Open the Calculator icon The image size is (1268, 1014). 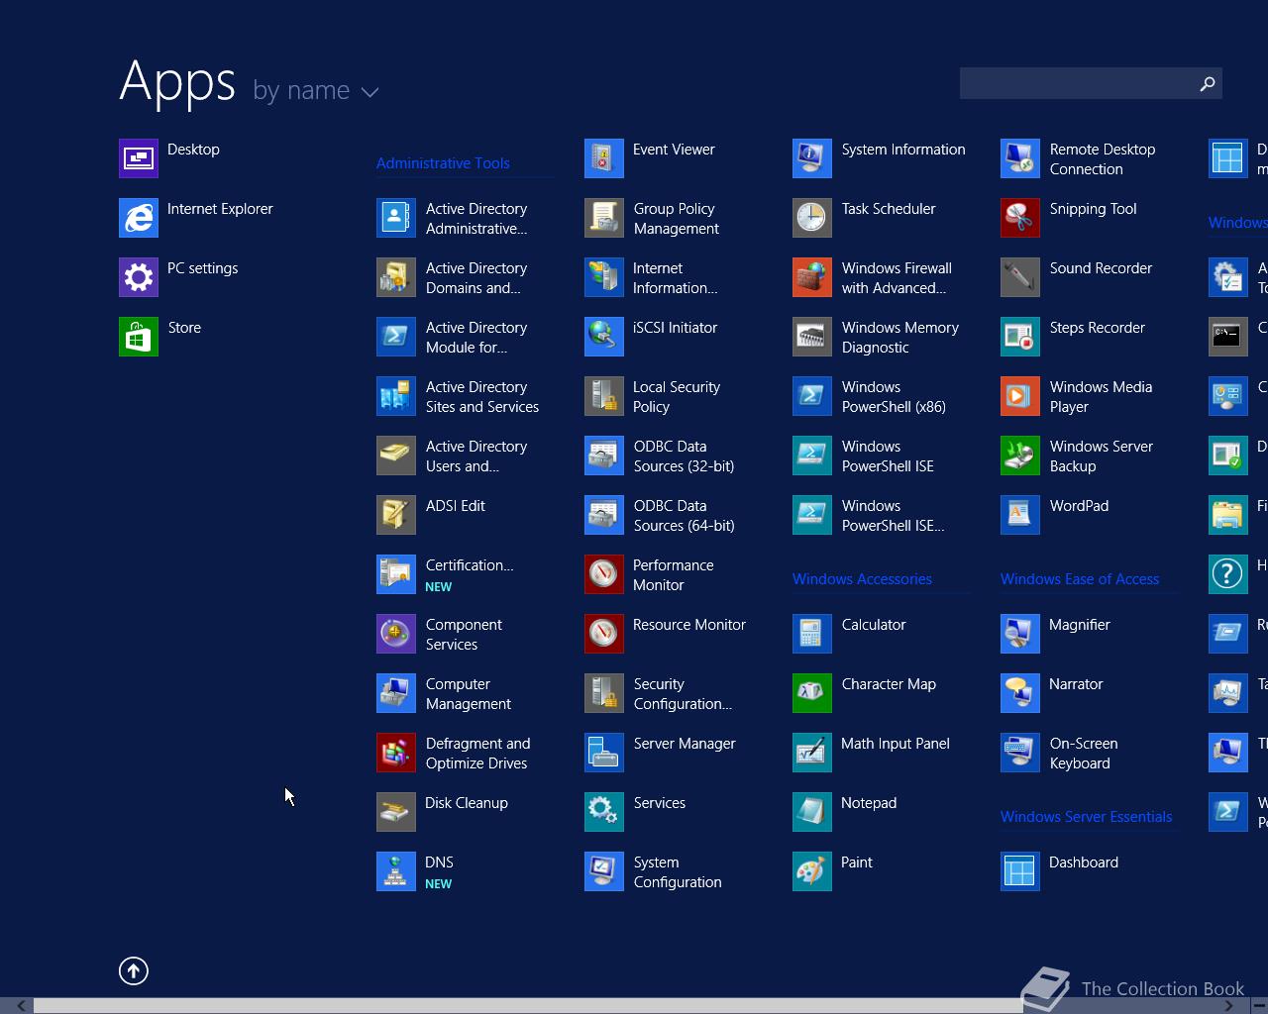pos(812,634)
